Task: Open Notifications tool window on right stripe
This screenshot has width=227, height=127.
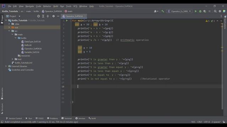Action: 225,22
